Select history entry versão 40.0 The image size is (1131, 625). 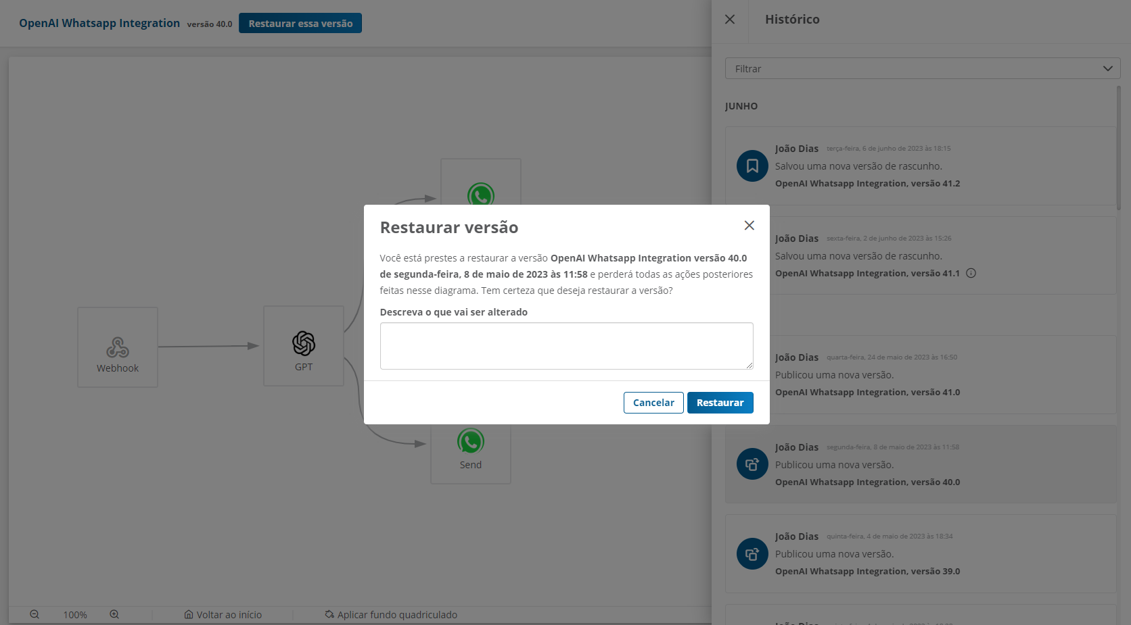coord(921,464)
